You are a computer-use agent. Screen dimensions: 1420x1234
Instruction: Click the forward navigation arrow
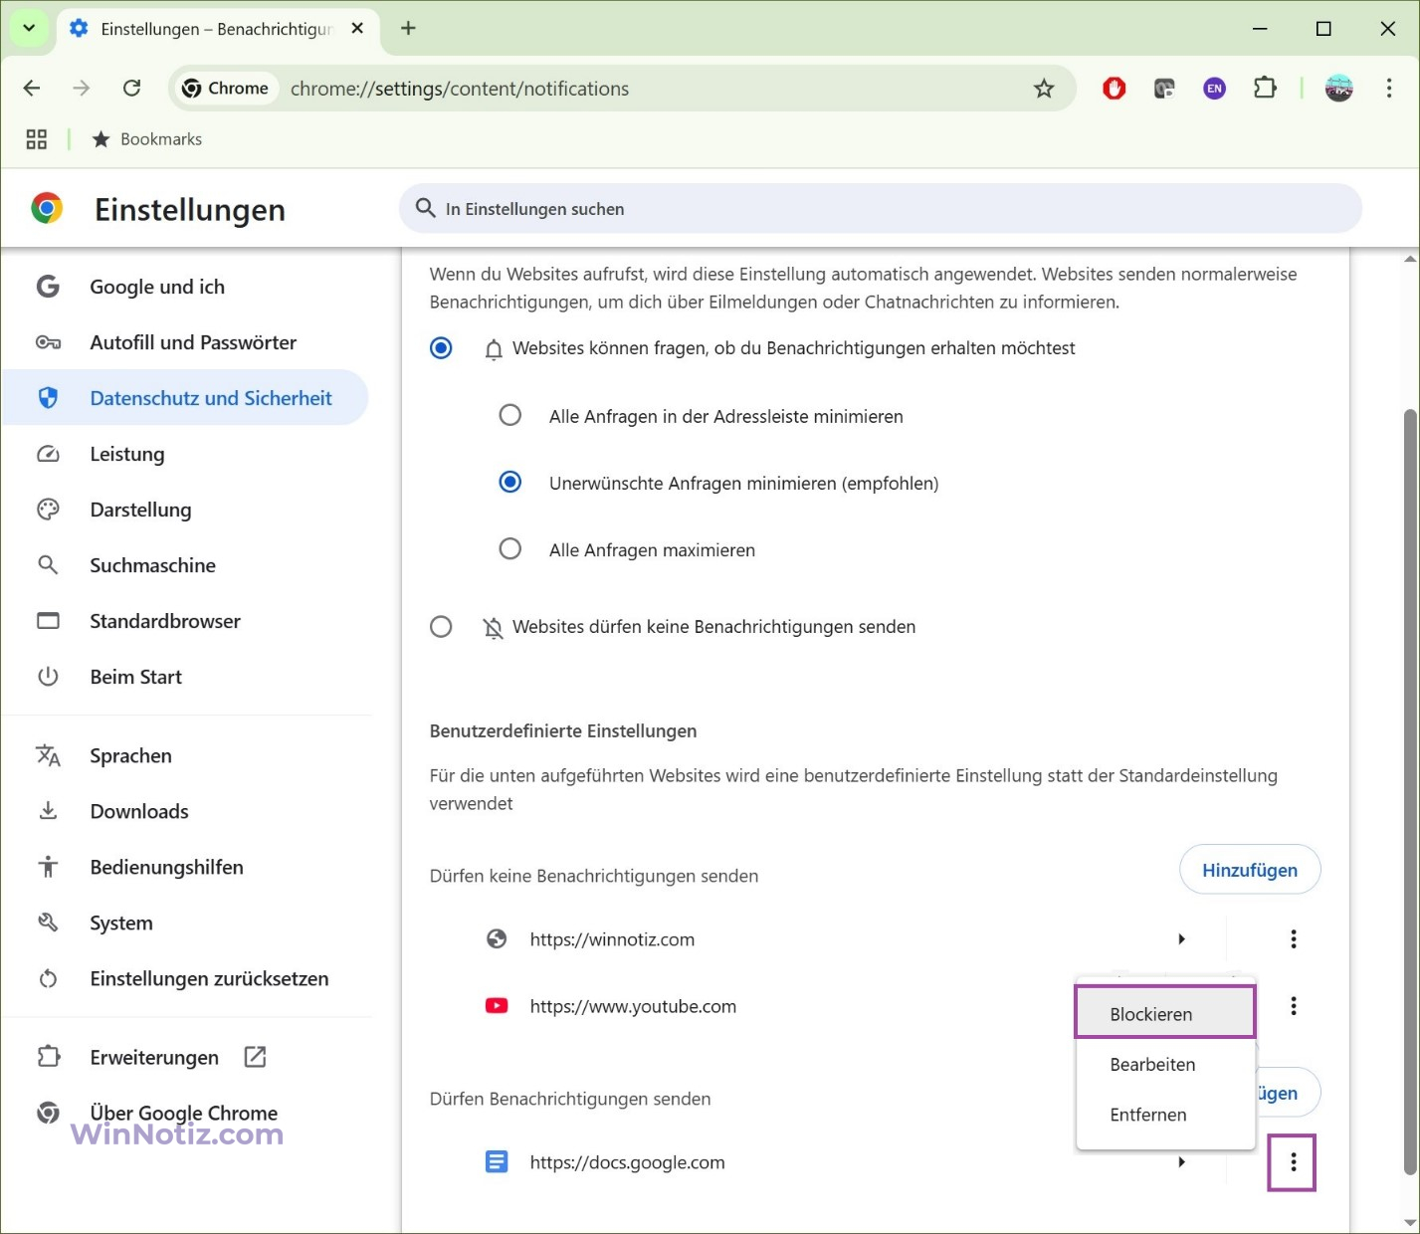pos(82,89)
